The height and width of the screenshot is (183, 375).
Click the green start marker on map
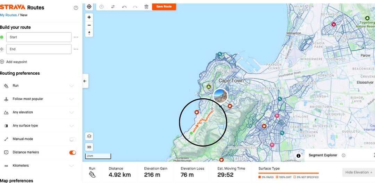coord(191,133)
